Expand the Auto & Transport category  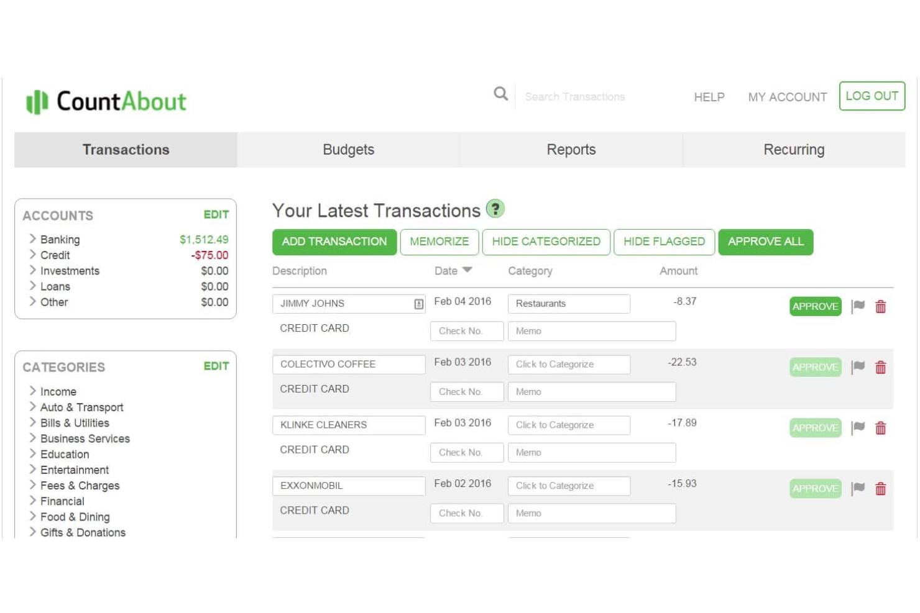click(32, 407)
